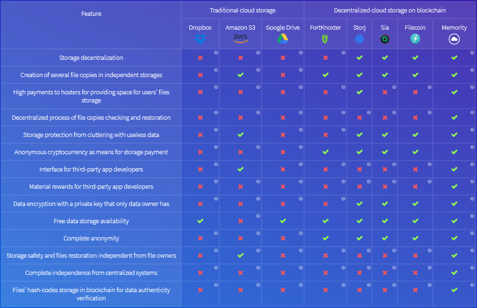Click Dropbox help icon in Complete anonymity row
This screenshot has width=477, height=308.
(x=216, y=233)
